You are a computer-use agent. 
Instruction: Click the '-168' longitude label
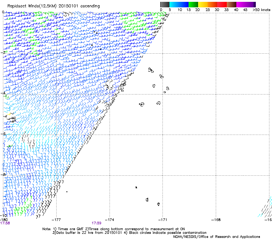click(x=216, y=220)
